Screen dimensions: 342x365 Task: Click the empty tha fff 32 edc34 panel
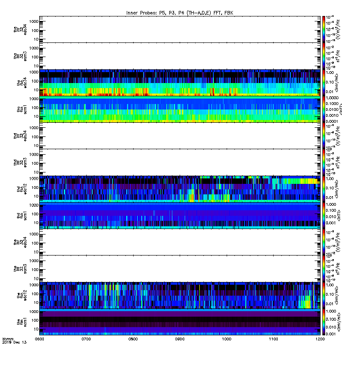(x=180, y=29)
